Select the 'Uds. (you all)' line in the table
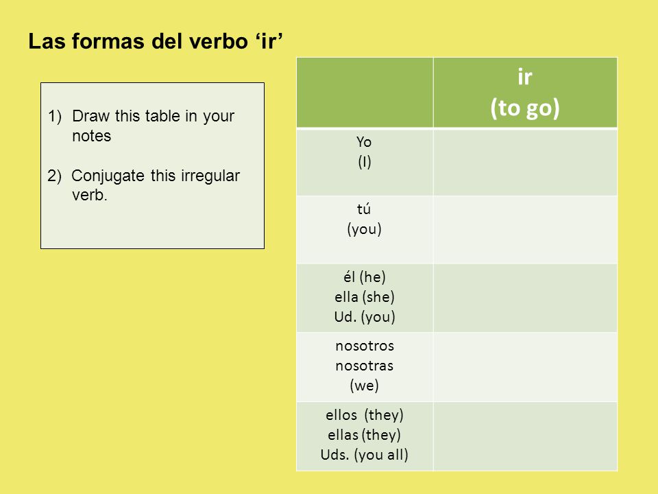Screen dimensions: 658x494 click(x=365, y=454)
